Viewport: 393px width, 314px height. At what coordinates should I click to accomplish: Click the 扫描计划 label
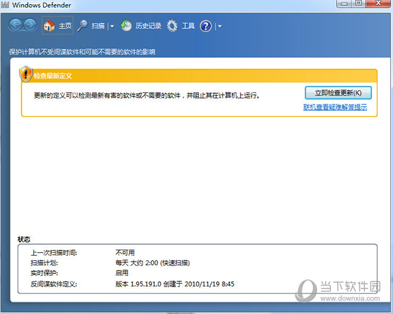[45, 263]
